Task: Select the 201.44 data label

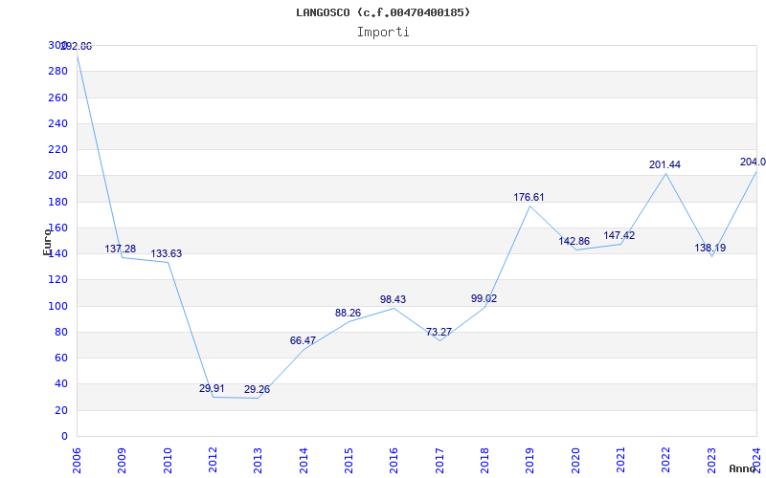Action: [x=665, y=164]
